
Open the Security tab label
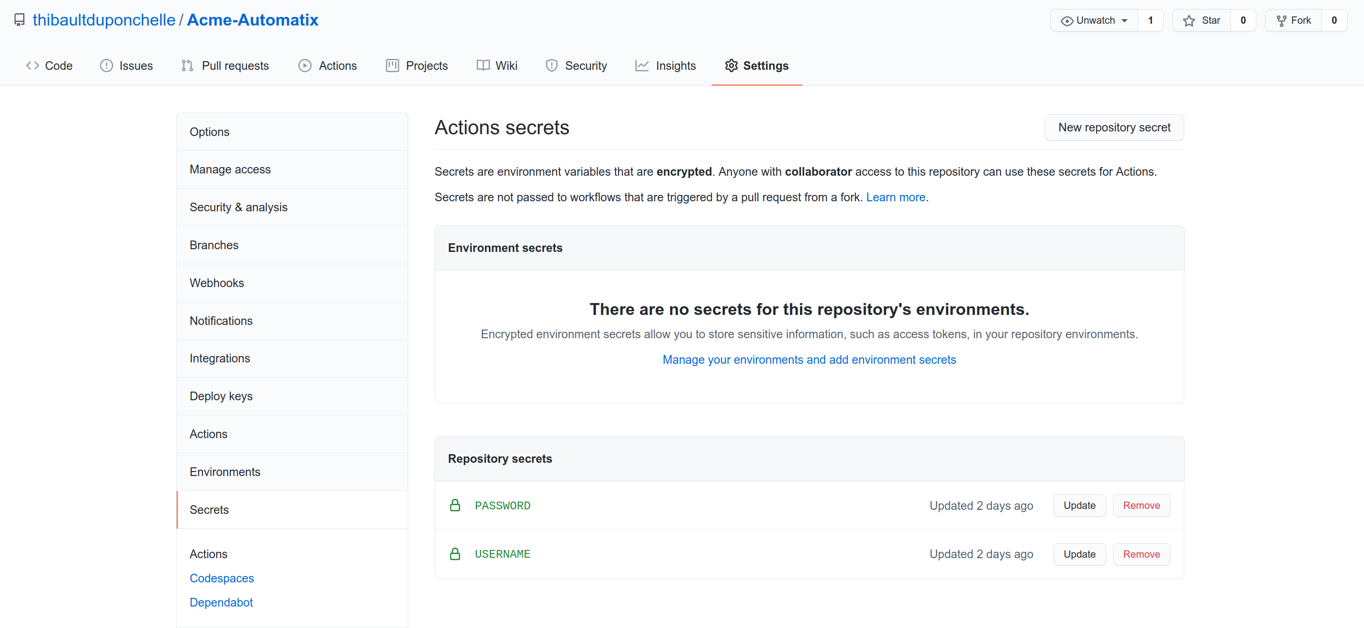(586, 66)
